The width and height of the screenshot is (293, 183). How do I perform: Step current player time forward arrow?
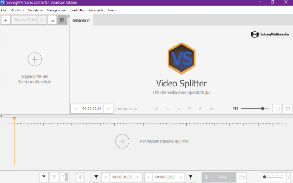[108, 108]
